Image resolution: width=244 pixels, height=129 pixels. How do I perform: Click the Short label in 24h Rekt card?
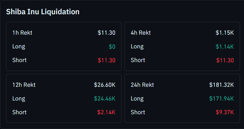[x=138, y=112]
